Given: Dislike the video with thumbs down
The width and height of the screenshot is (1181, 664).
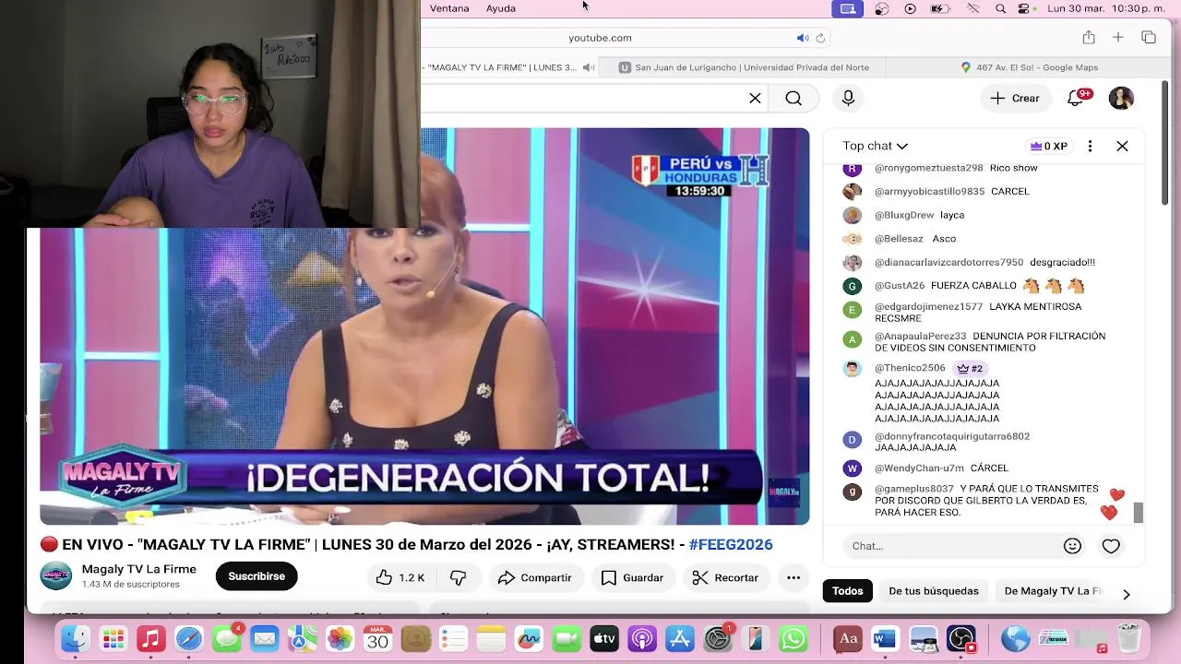Looking at the screenshot, I should [x=459, y=577].
